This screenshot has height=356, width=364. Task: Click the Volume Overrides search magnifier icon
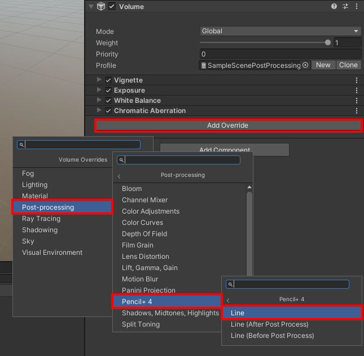(21, 145)
